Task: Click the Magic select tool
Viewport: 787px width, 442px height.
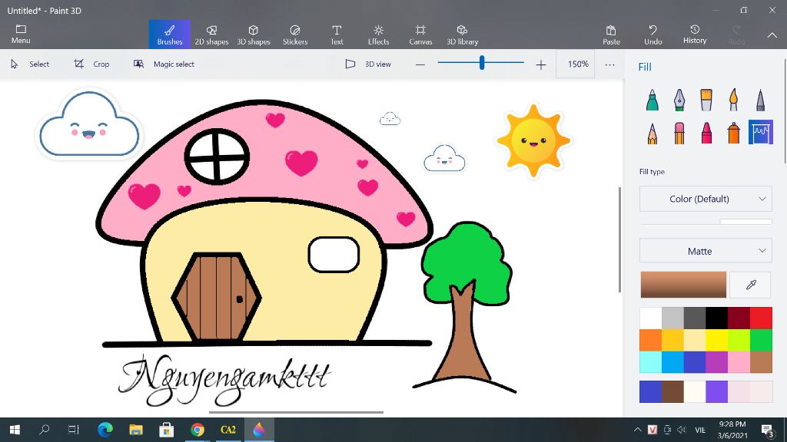Action: click(164, 64)
